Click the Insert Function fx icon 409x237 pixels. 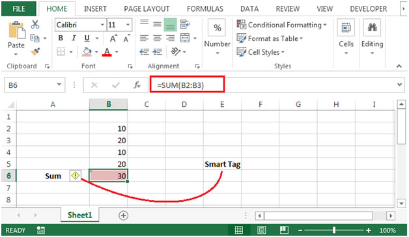click(x=137, y=85)
